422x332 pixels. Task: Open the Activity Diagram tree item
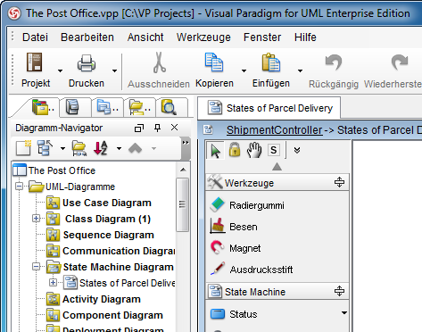coord(102,299)
